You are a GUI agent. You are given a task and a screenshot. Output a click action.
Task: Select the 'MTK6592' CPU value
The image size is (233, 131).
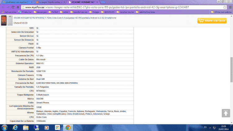point(41,91)
